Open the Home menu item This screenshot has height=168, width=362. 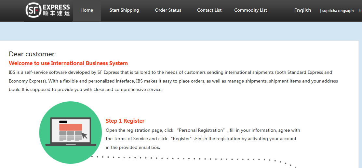[87, 10]
